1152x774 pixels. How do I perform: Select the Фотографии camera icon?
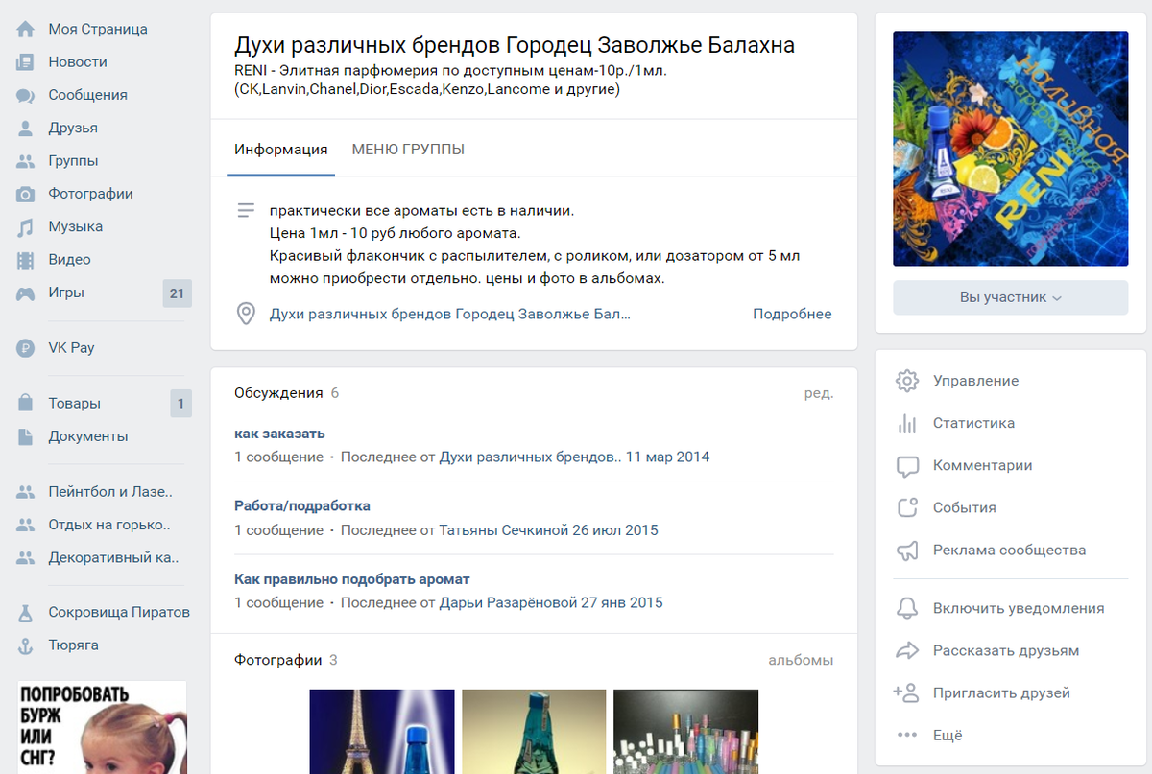(x=26, y=194)
